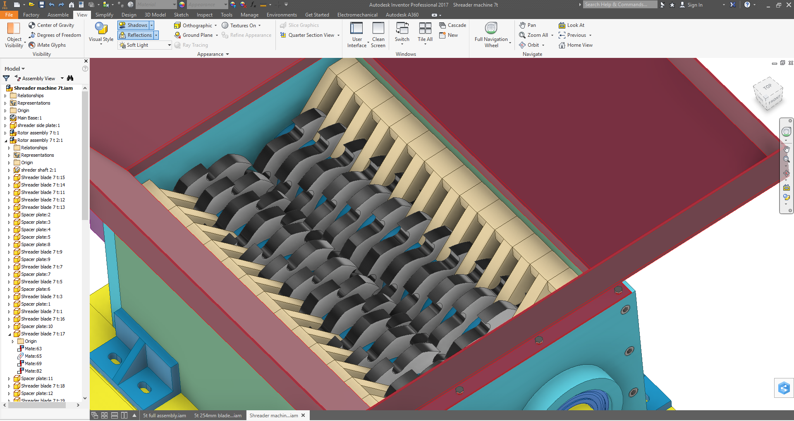The height and width of the screenshot is (421, 794).
Task: Open the Material selector in title bar
Action: (x=156, y=5)
